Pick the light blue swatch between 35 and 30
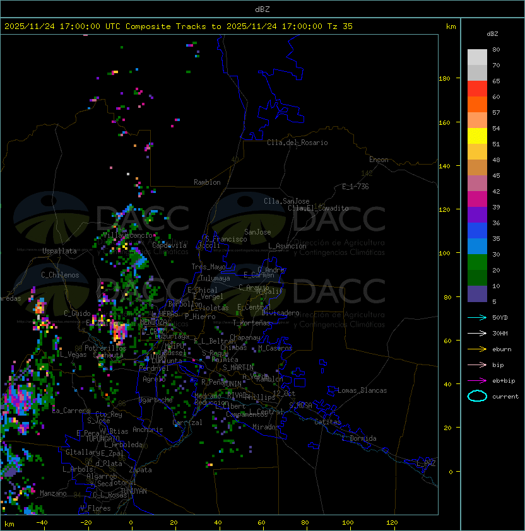Viewport: 525px width, 531px height. tap(477, 247)
